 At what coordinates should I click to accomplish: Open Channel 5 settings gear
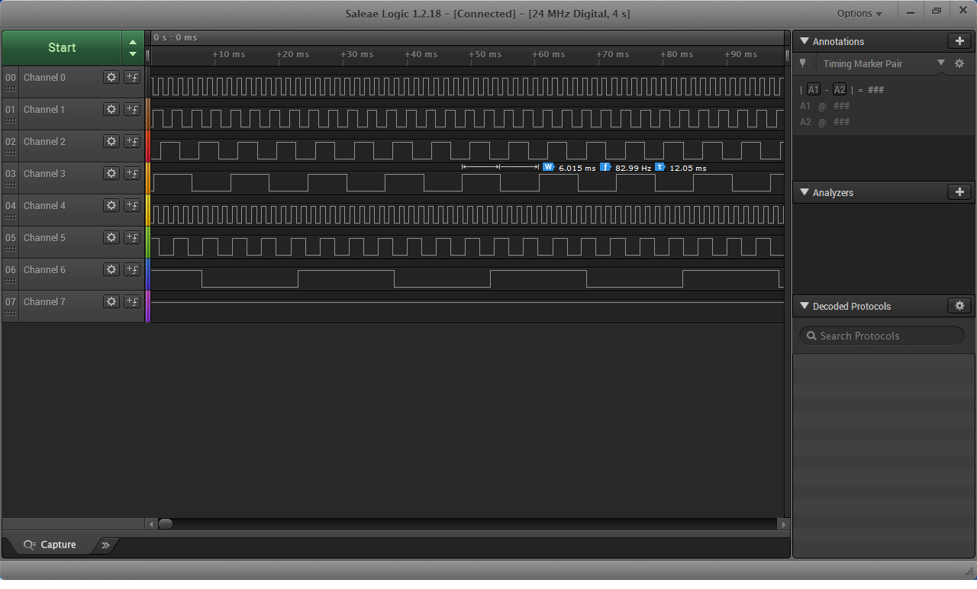[111, 237]
